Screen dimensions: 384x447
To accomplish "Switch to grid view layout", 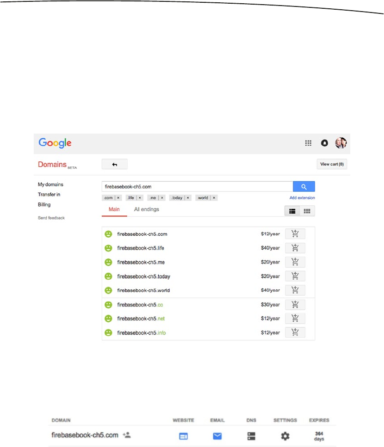I will point(307,211).
